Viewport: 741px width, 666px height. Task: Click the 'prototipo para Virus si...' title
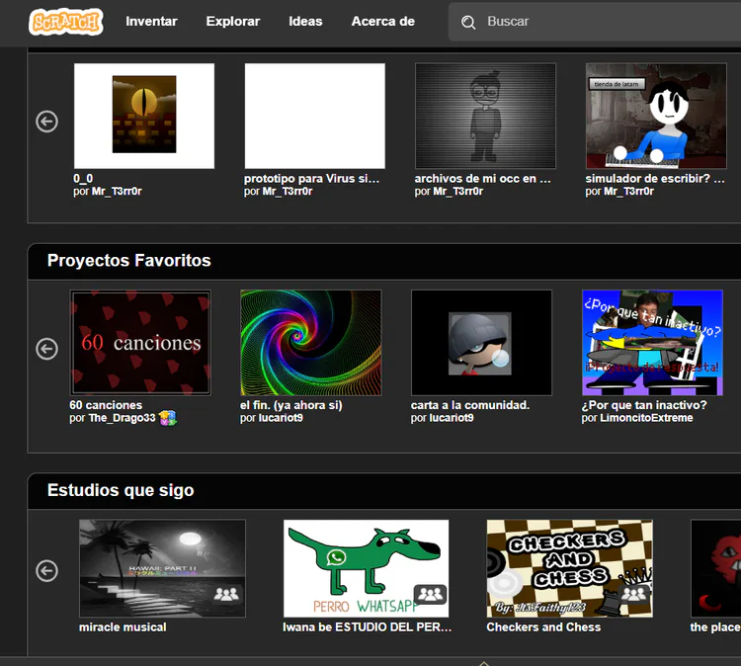[311, 179]
